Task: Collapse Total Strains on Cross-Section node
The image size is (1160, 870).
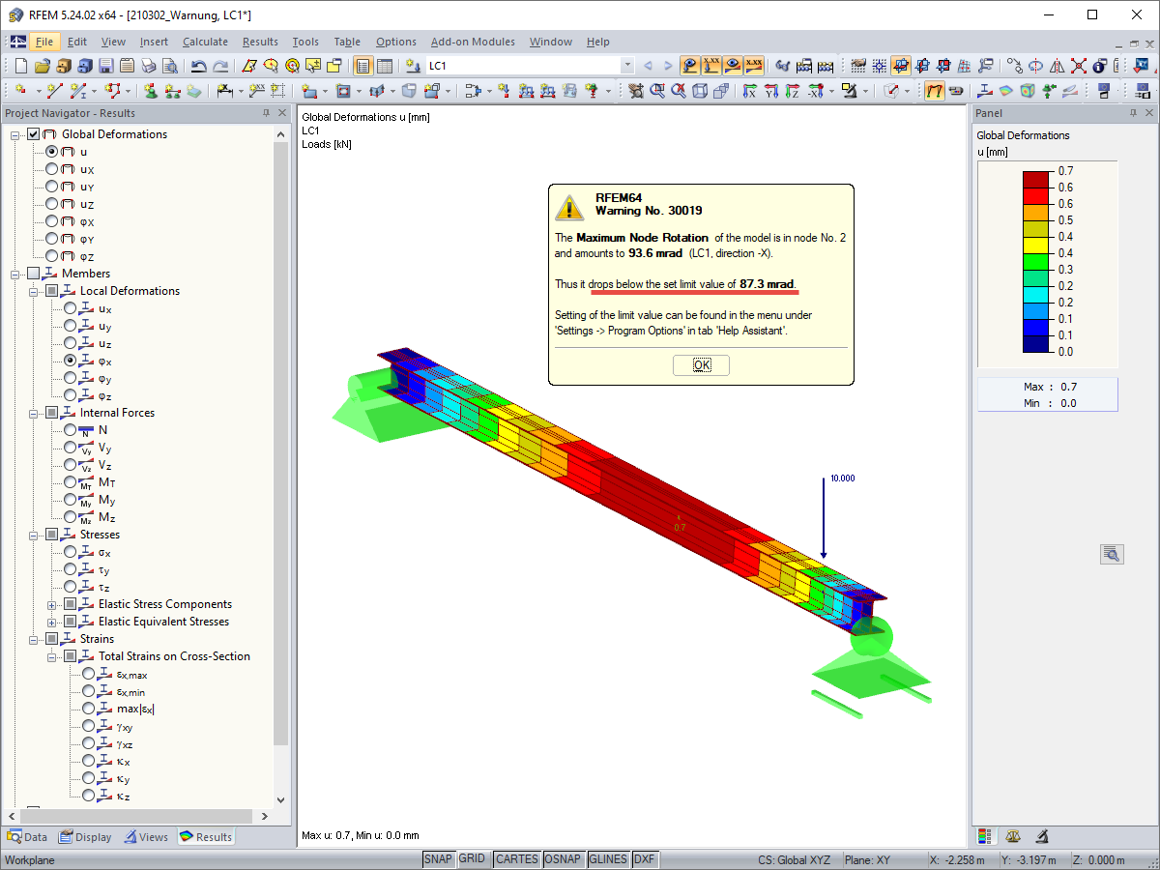Action: [51, 656]
